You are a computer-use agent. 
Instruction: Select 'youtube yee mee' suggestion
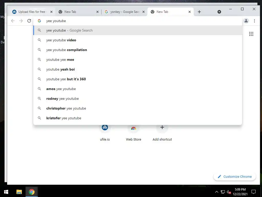coord(138,60)
